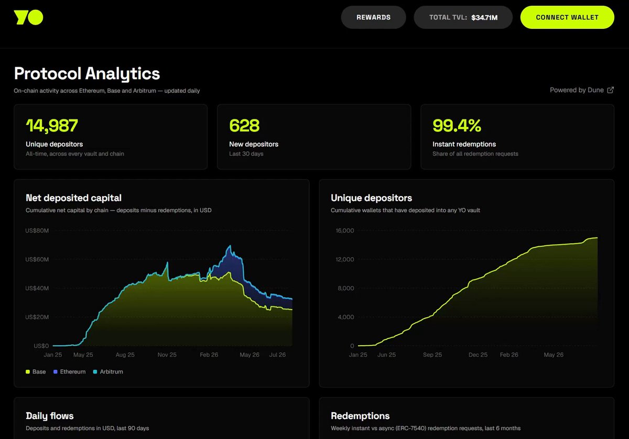The image size is (629, 439).
Task: Toggle the Ethereum series legend dot
Action: (x=56, y=372)
